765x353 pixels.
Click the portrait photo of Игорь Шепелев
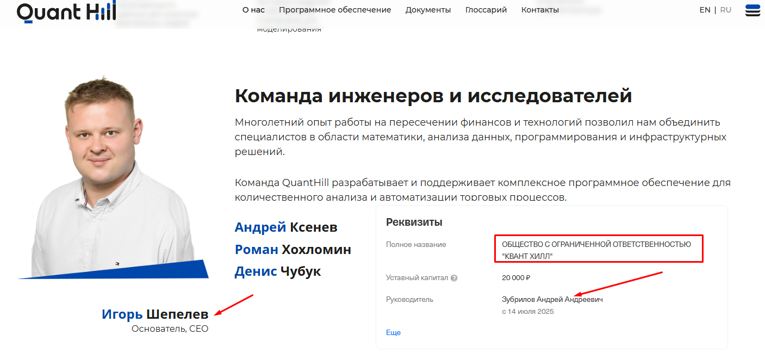(x=113, y=177)
